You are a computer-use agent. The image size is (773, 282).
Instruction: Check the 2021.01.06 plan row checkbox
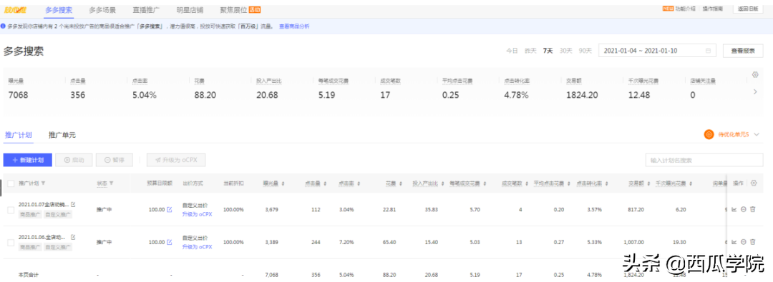[11, 243]
